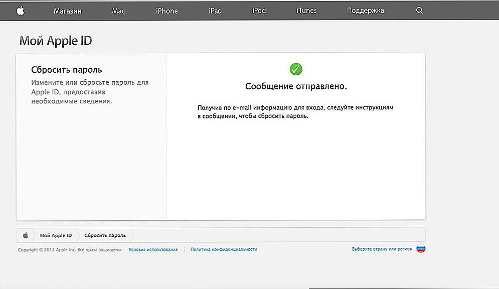499x289 pixels.
Task: Click the Apple logo in navigation bar
Action: pos(21,11)
